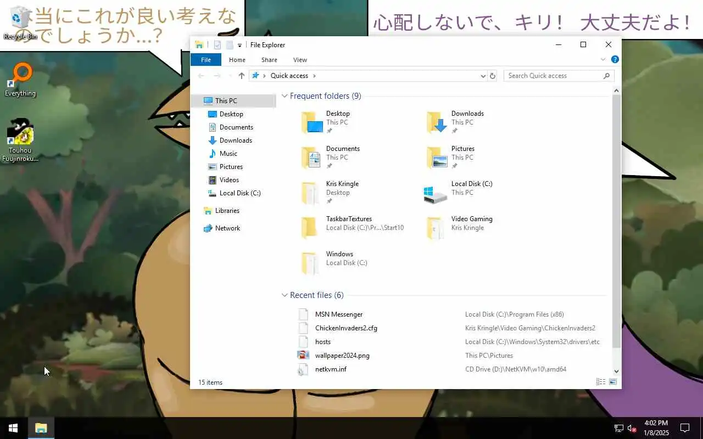Click the Quick access breadcrumb chevron

(314, 76)
